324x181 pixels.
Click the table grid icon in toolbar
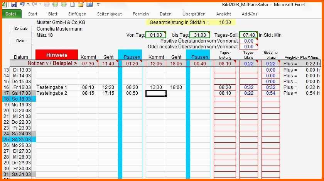coord(89,5)
